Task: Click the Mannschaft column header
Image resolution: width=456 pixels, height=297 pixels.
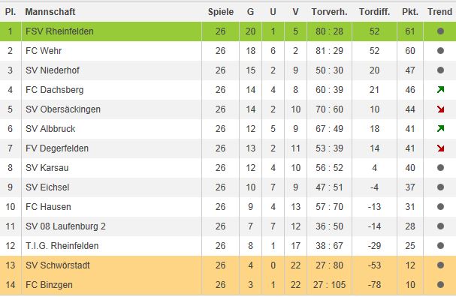Action: pos(50,12)
